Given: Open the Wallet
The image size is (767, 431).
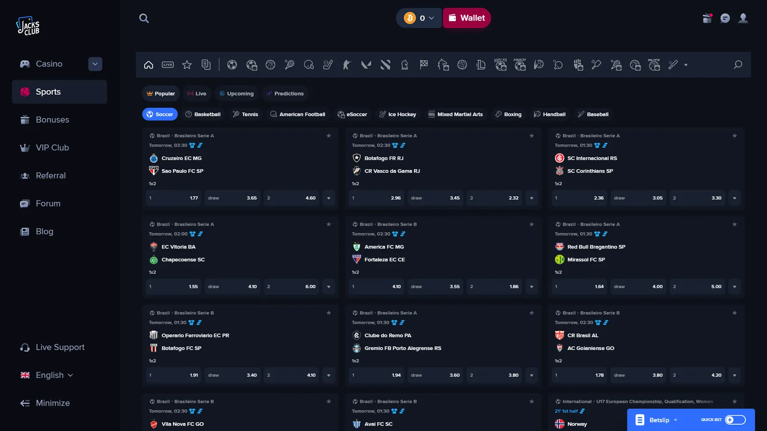Looking at the screenshot, I should (x=466, y=18).
